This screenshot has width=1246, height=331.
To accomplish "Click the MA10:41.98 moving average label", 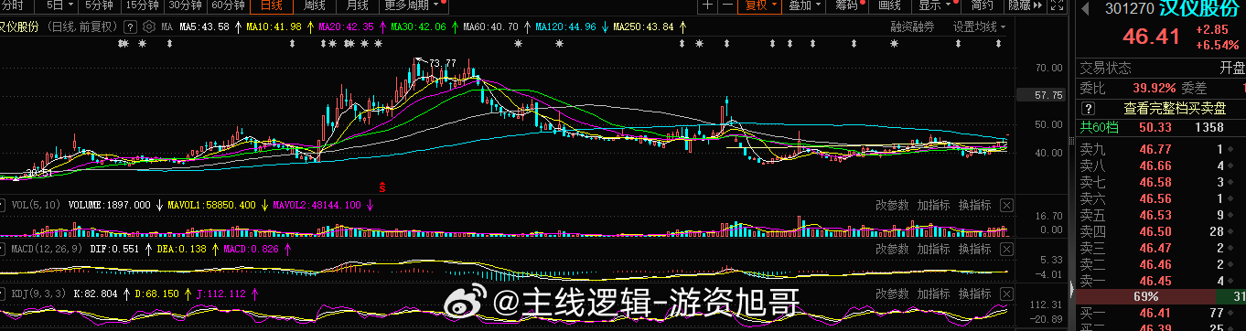I will [274, 27].
